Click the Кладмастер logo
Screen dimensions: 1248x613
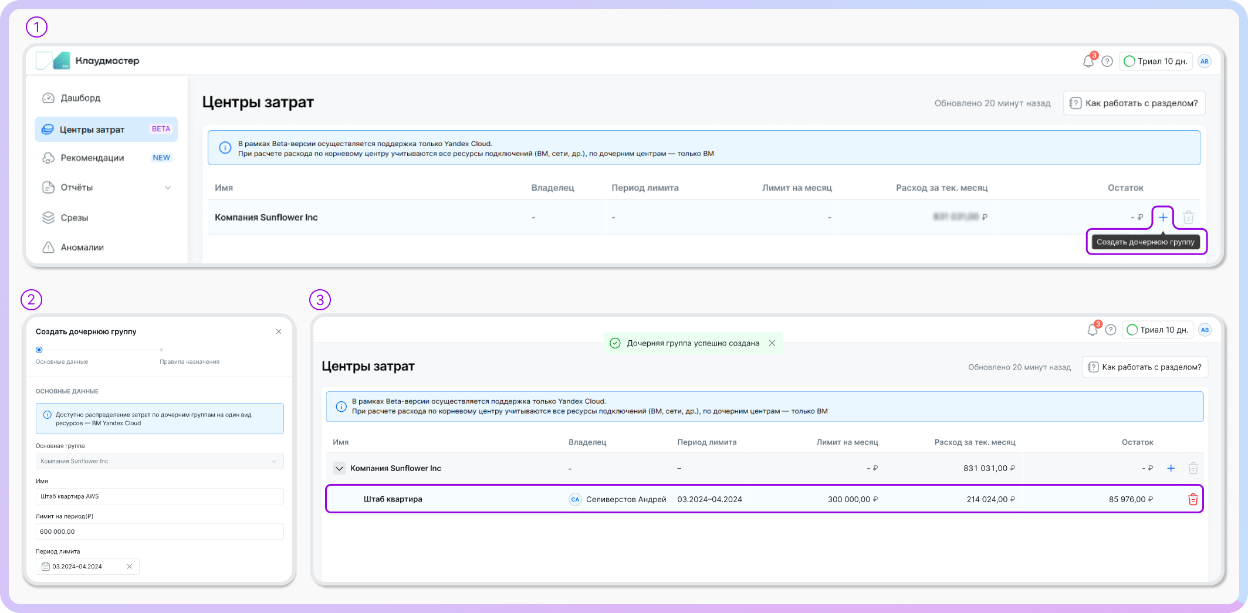point(88,61)
